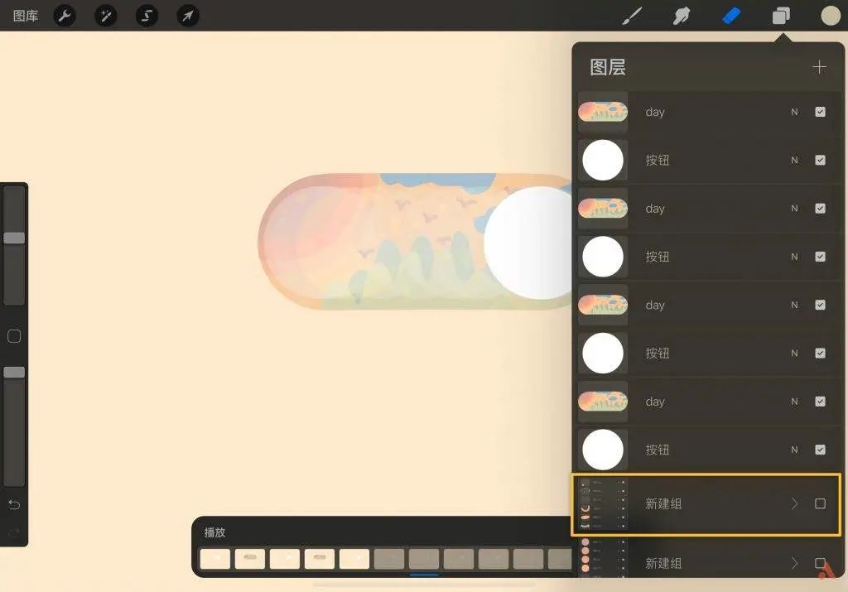This screenshot has height=592, width=848.
Task: Select the second frame in animation timeline
Action: pyautogui.click(x=250, y=559)
